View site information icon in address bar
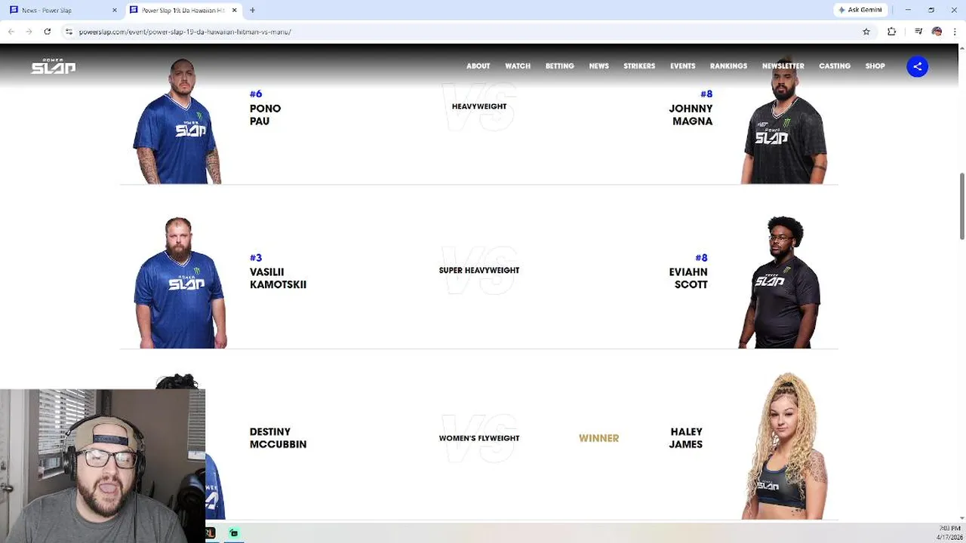Viewport: 966px width, 543px height. [x=69, y=32]
